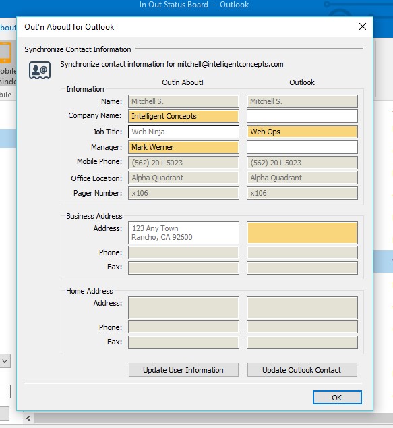Click empty Outlook Manager field
This screenshot has width=393, height=428.
[x=302, y=147]
